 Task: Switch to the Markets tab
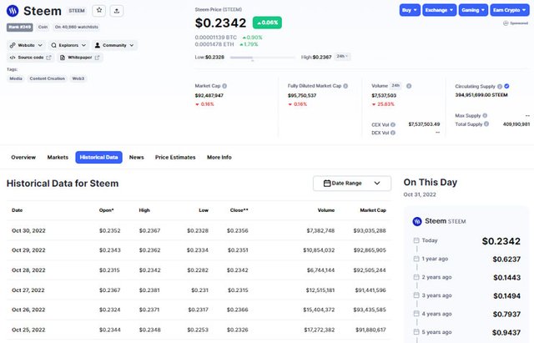(x=58, y=158)
